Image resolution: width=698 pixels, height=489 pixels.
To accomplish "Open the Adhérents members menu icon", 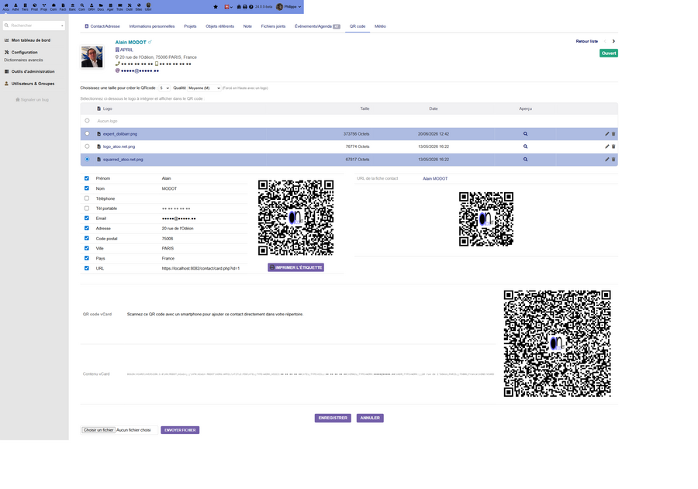I will point(16,7).
